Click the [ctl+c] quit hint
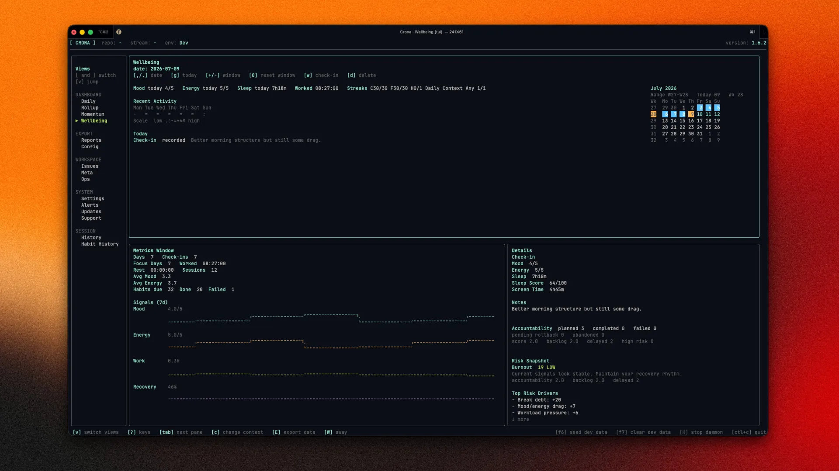839x471 pixels. pyautogui.click(x=749, y=433)
